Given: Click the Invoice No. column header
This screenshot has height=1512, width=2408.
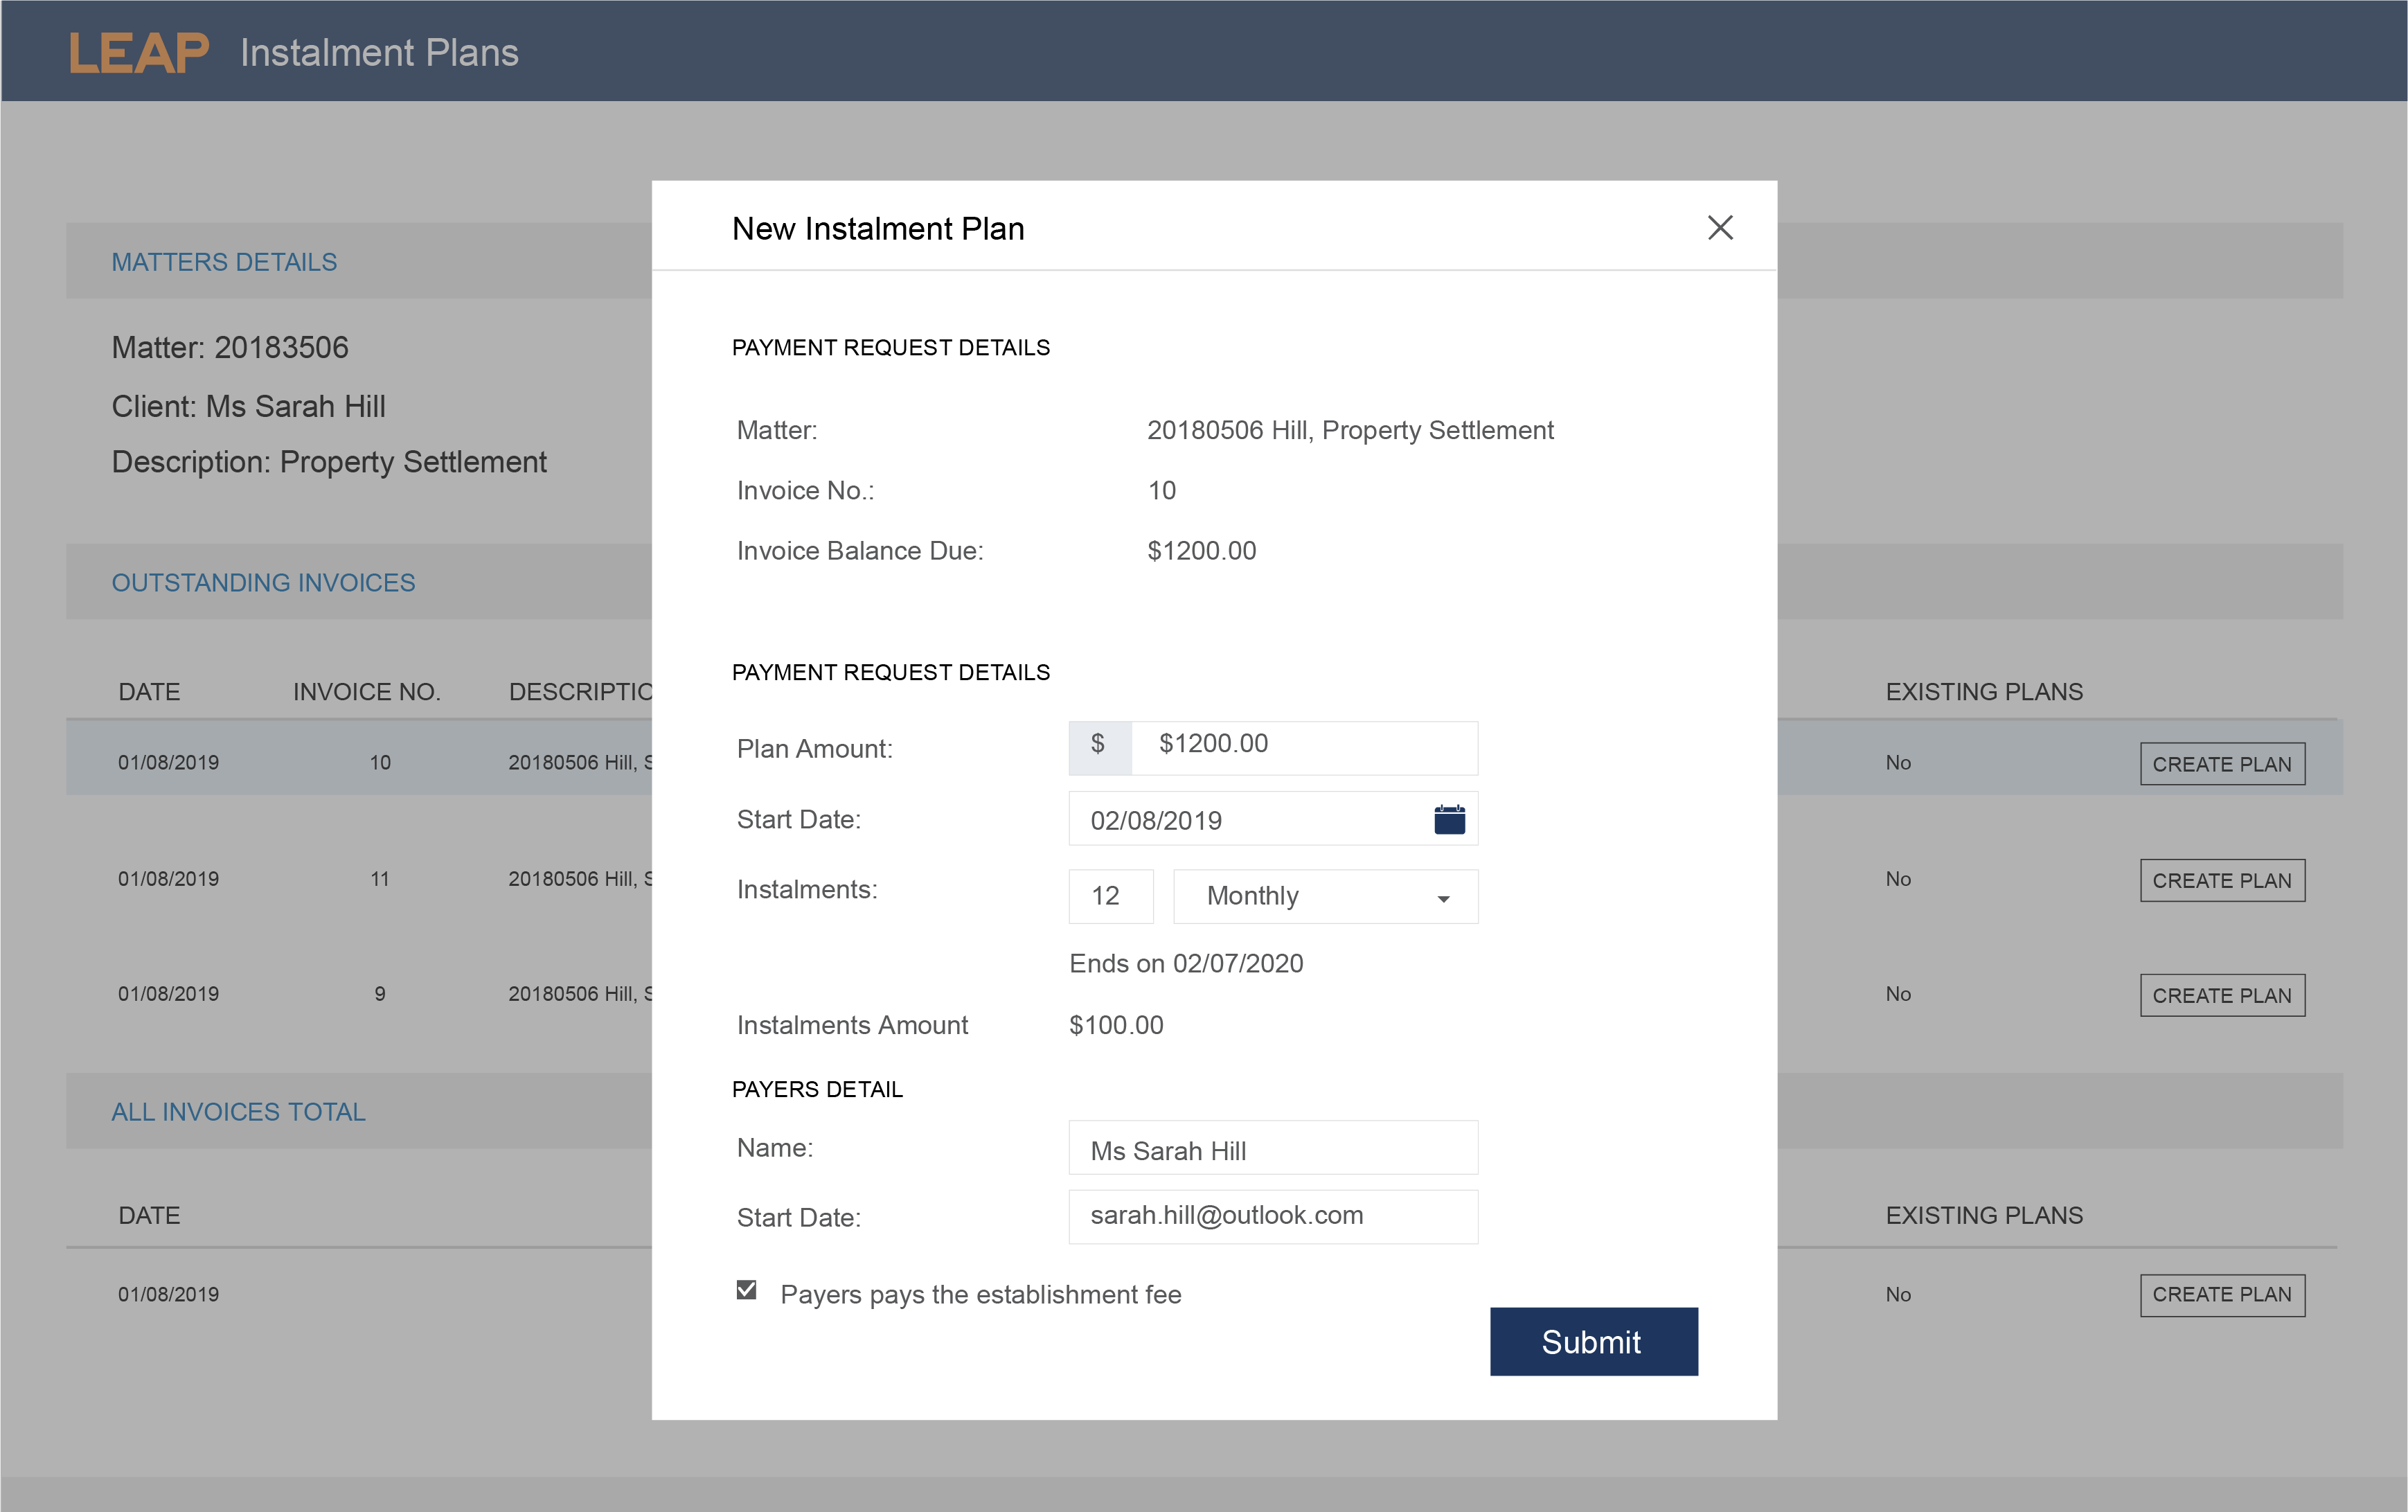Looking at the screenshot, I should click(x=367, y=692).
